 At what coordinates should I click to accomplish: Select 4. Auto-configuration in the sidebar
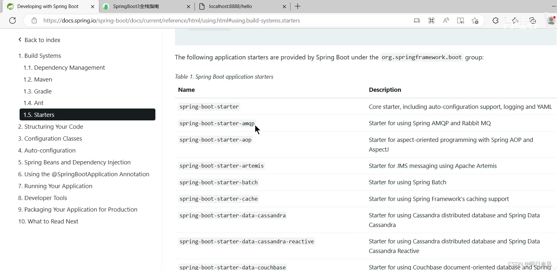(x=47, y=150)
